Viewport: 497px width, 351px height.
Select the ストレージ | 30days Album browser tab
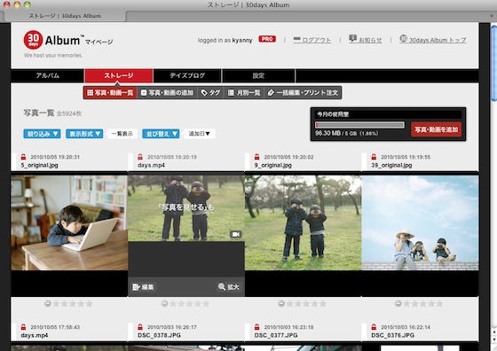pos(65,16)
